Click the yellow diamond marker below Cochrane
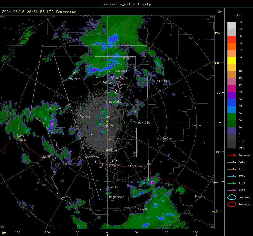The image size is (253, 236). pos(96,162)
